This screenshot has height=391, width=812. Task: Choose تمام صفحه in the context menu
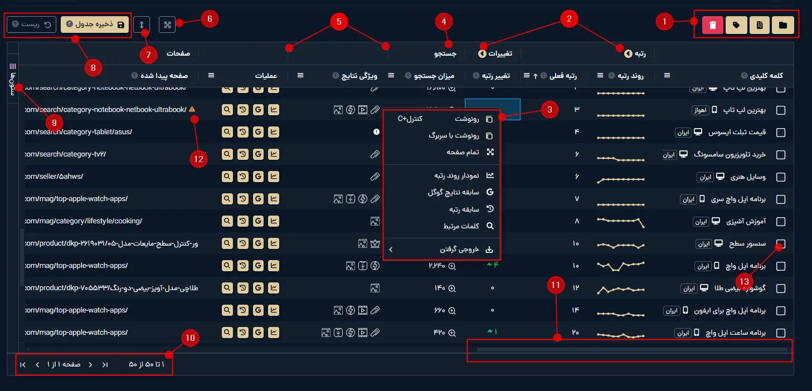tap(441, 152)
